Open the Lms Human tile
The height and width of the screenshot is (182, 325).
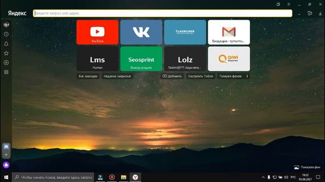pos(97,59)
